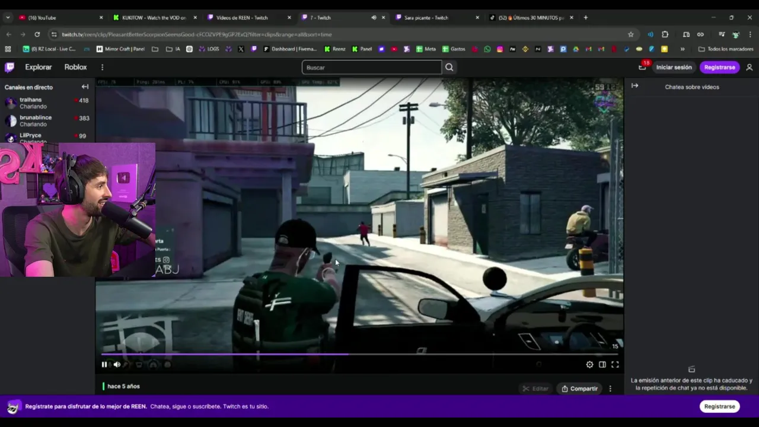Open the Instagram bookmark icon
The height and width of the screenshot is (427, 759).
click(x=500, y=49)
